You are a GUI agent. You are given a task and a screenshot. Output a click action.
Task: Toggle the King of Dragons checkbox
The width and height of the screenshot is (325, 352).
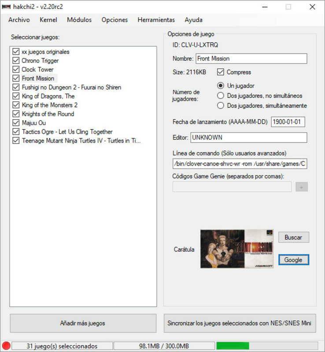coord(16,96)
